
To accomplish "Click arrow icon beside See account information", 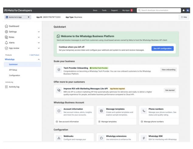I will 57,122.
